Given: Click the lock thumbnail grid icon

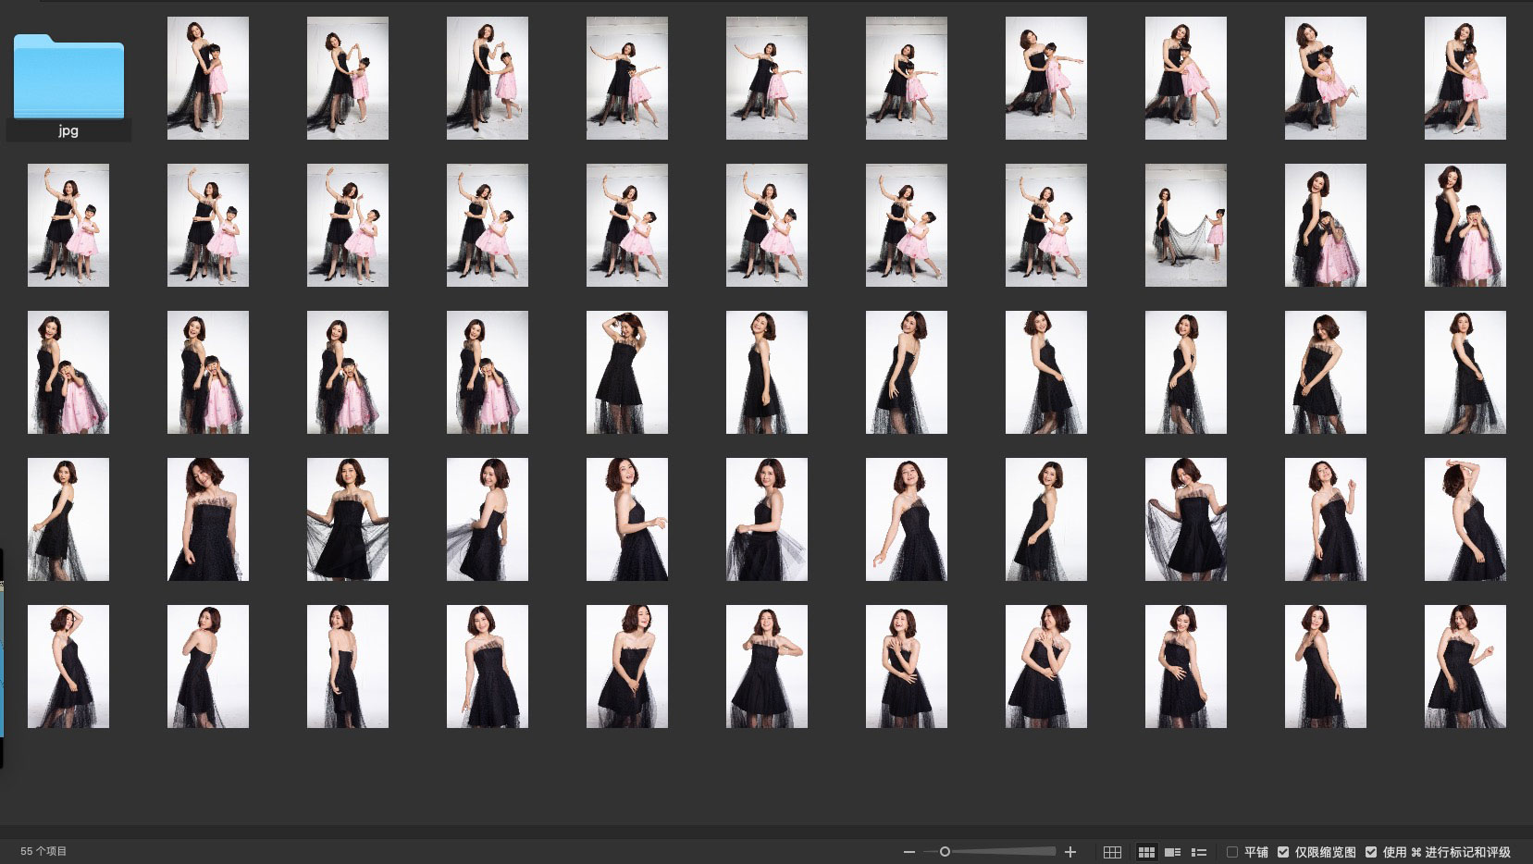Looking at the screenshot, I should pyautogui.click(x=1113, y=852).
